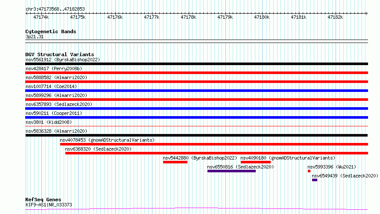The image size is (380, 214).
Task: Open nsv4090180 (gnomADStructuralVariants) label
Action: point(288,158)
